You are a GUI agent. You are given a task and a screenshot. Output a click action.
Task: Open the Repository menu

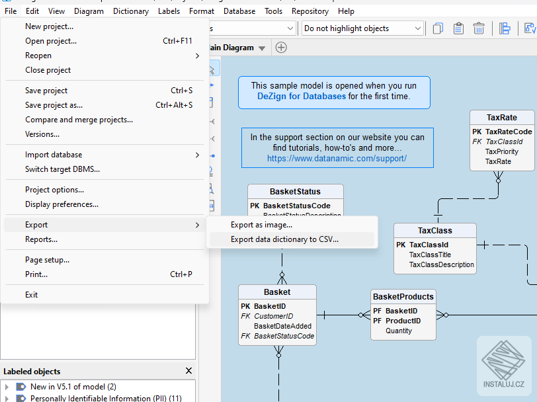pos(310,11)
